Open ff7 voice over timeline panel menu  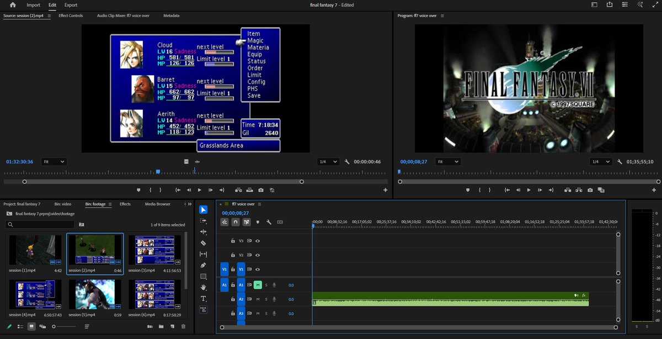260,204
